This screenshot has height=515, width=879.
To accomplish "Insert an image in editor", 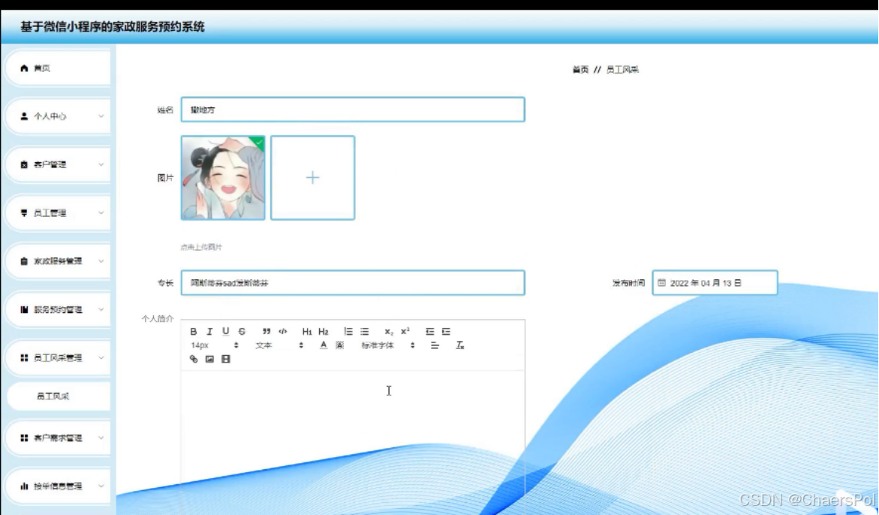I will [x=209, y=359].
